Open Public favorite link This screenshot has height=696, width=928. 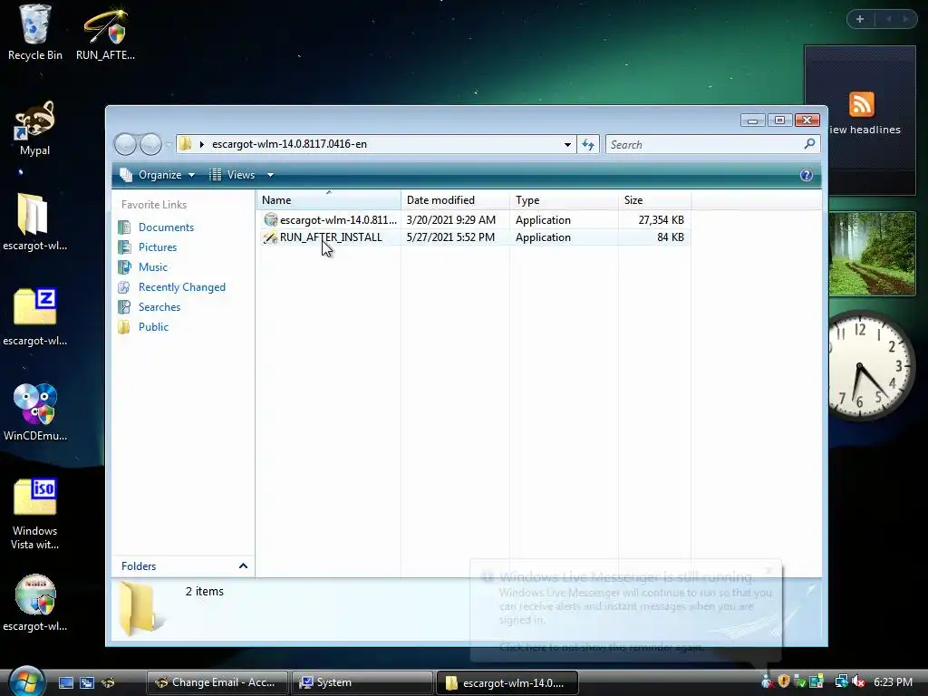(x=153, y=327)
